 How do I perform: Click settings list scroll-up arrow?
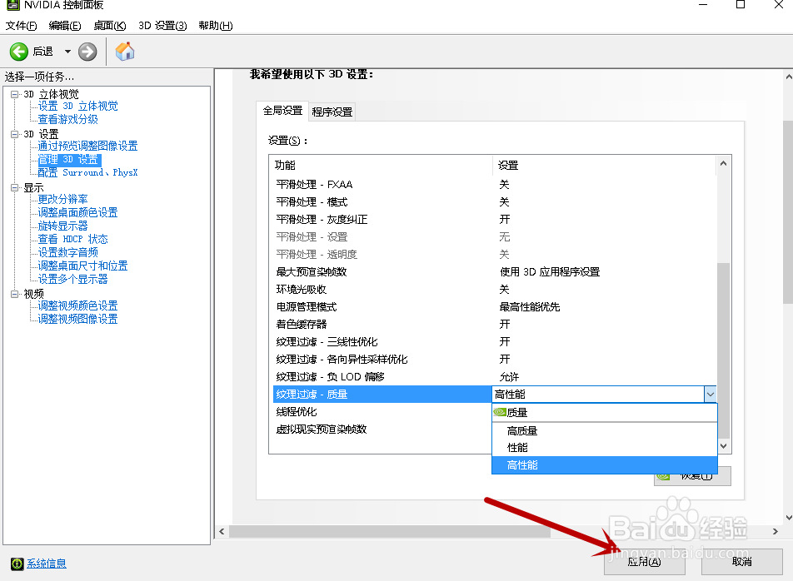click(x=723, y=163)
